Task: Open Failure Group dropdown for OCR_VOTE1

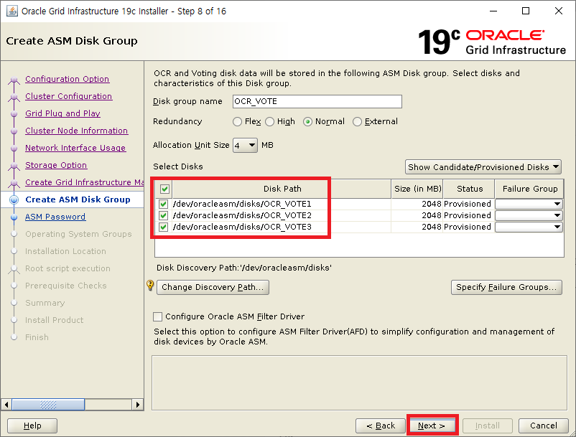Action: [529, 204]
